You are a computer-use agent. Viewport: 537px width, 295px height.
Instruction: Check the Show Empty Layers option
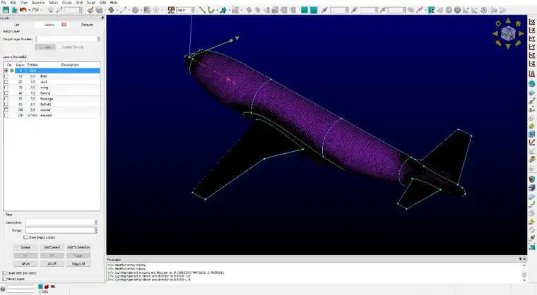pos(25,237)
